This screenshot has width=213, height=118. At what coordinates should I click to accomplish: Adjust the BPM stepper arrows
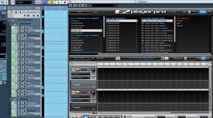[190, 12]
